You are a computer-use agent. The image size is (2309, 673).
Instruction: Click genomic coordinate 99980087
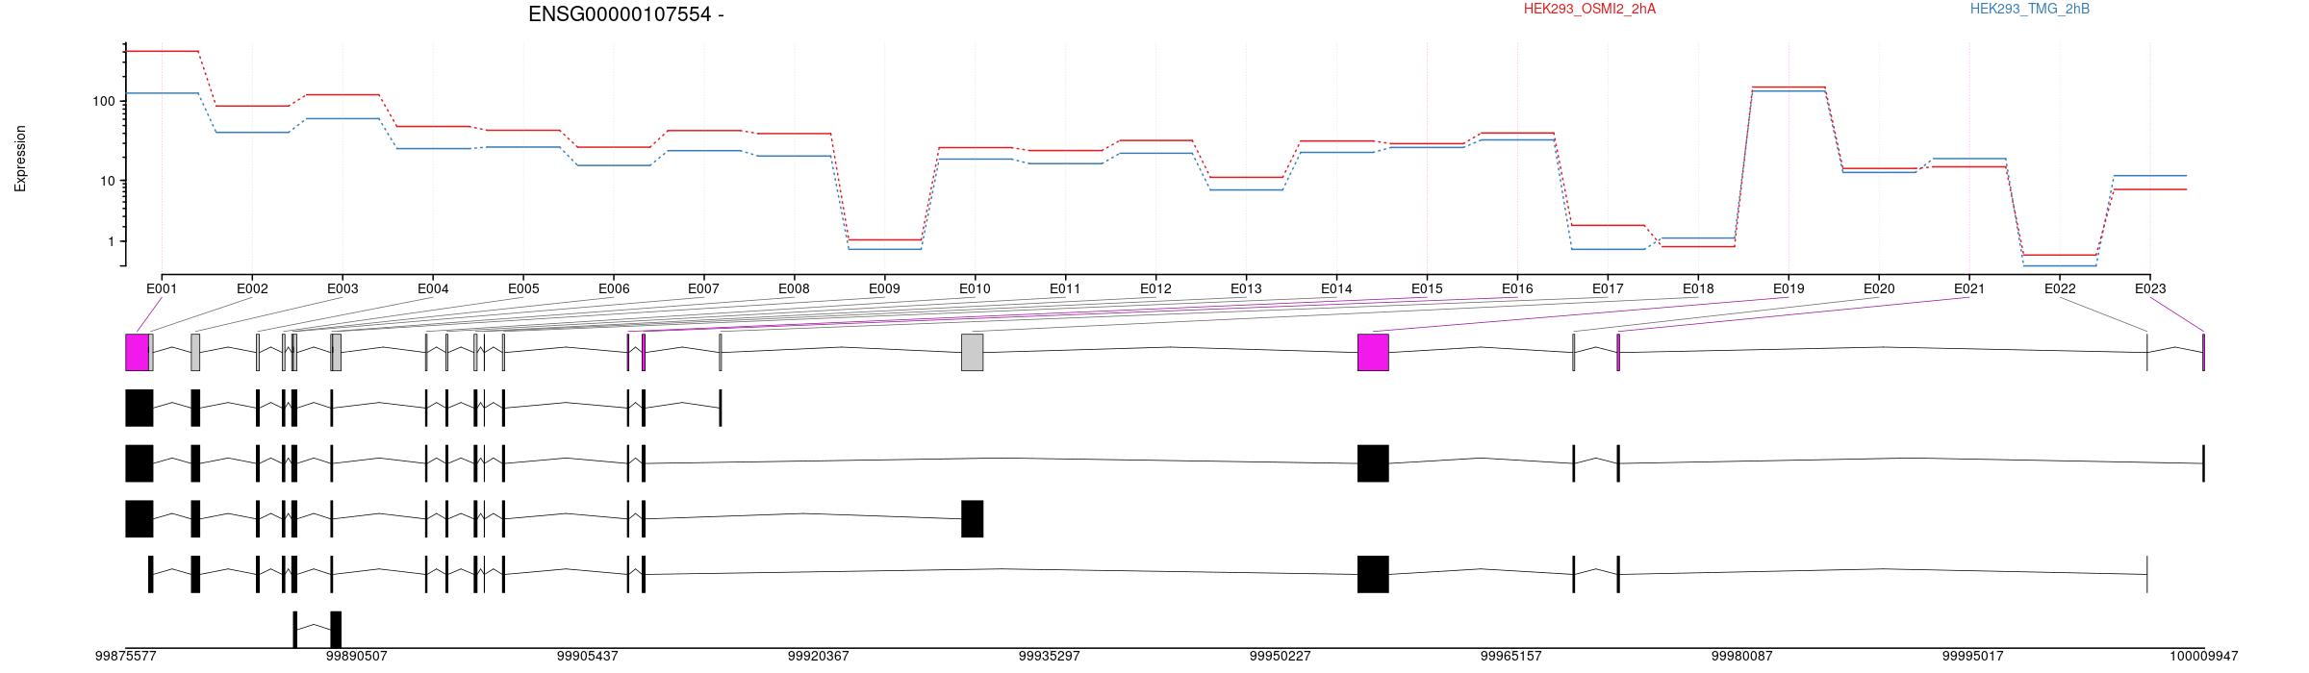coord(1742,657)
